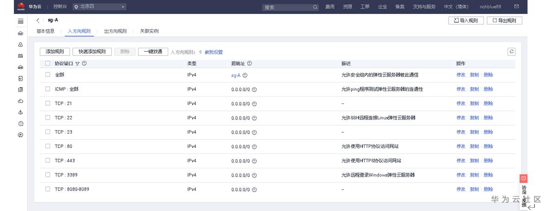The image size is (547, 211).
Task: Select the TCP : 3389 rule checkbox
Action: [48, 175]
